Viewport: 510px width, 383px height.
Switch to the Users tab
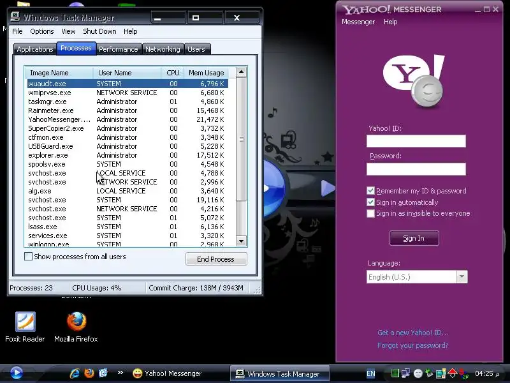pyautogui.click(x=196, y=49)
